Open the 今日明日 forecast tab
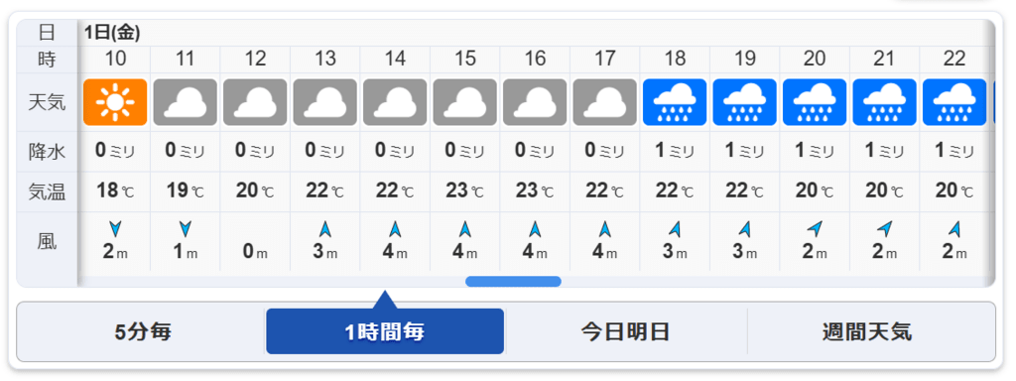This screenshot has width=1016, height=381. pos(625,331)
